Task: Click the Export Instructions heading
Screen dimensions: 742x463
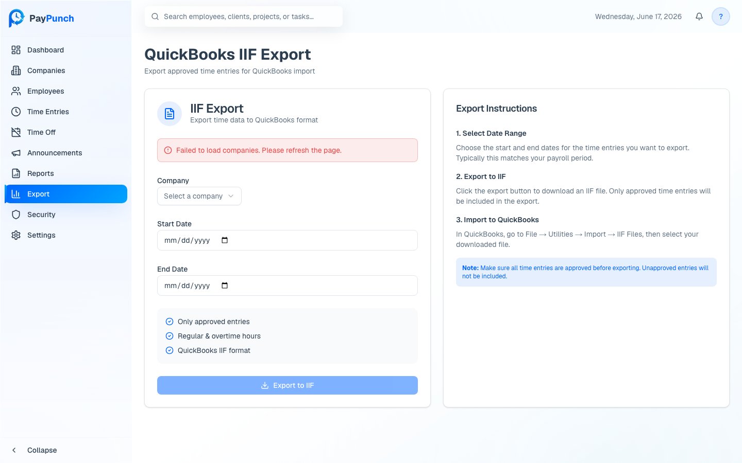Action: [496, 109]
